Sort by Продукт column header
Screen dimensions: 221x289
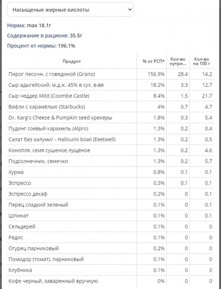coord(72,61)
